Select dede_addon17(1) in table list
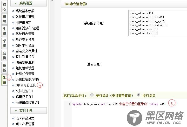The width and height of the screenshot is (187, 127). tap(142, 13)
